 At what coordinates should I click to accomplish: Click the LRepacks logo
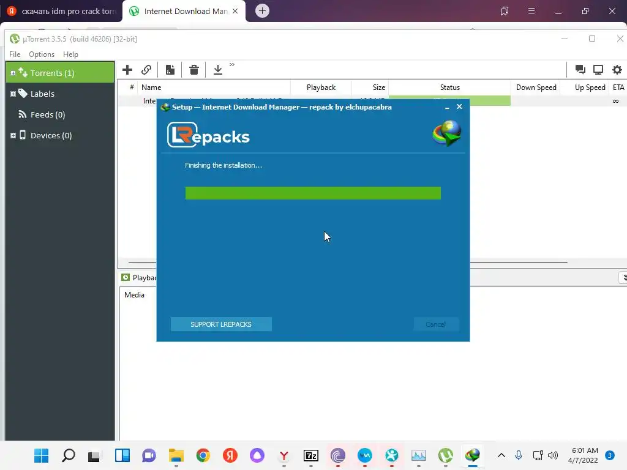tap(208, 135)
